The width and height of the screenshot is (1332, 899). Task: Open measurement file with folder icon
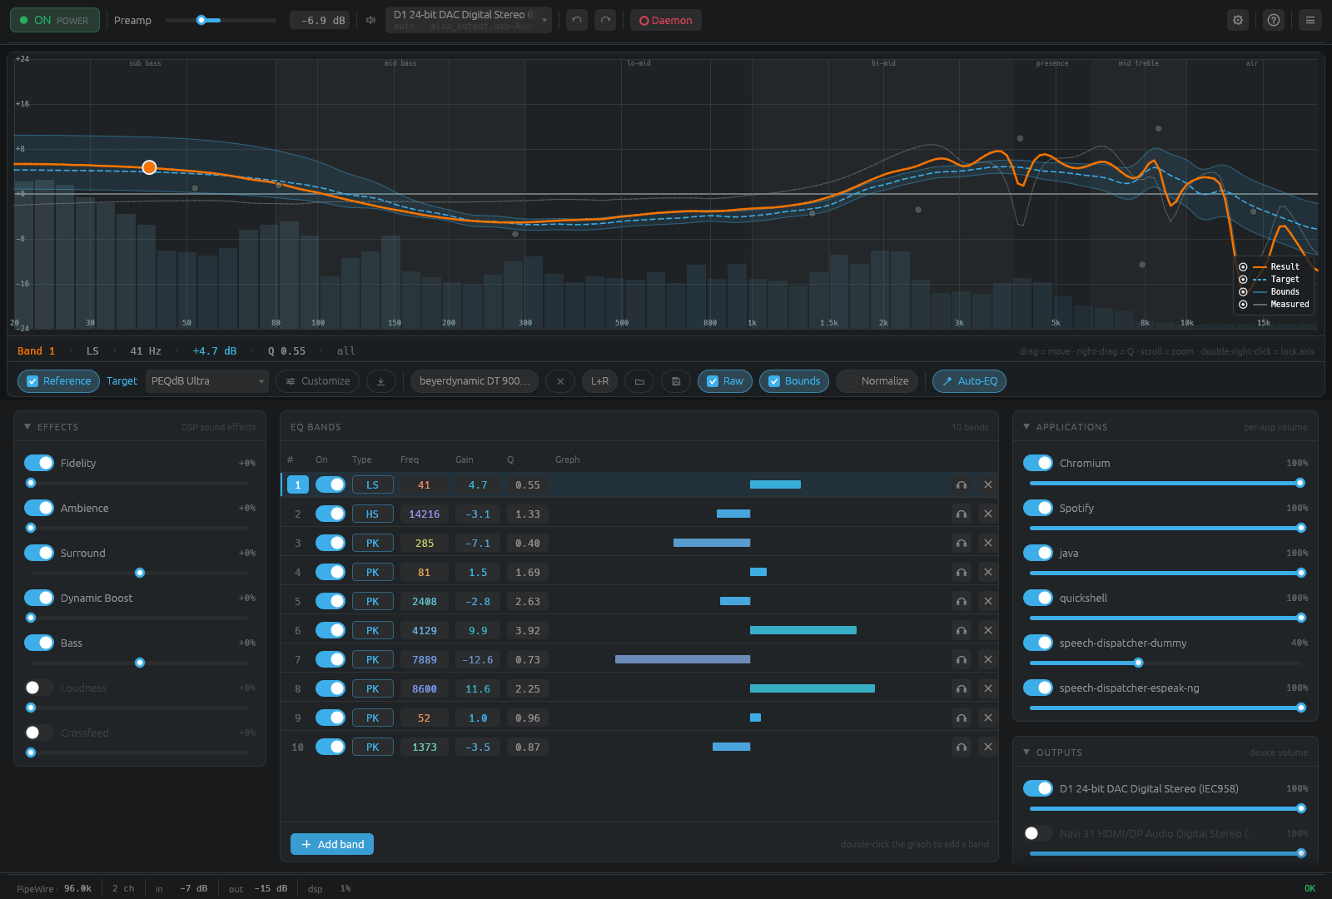pos(639,381)
